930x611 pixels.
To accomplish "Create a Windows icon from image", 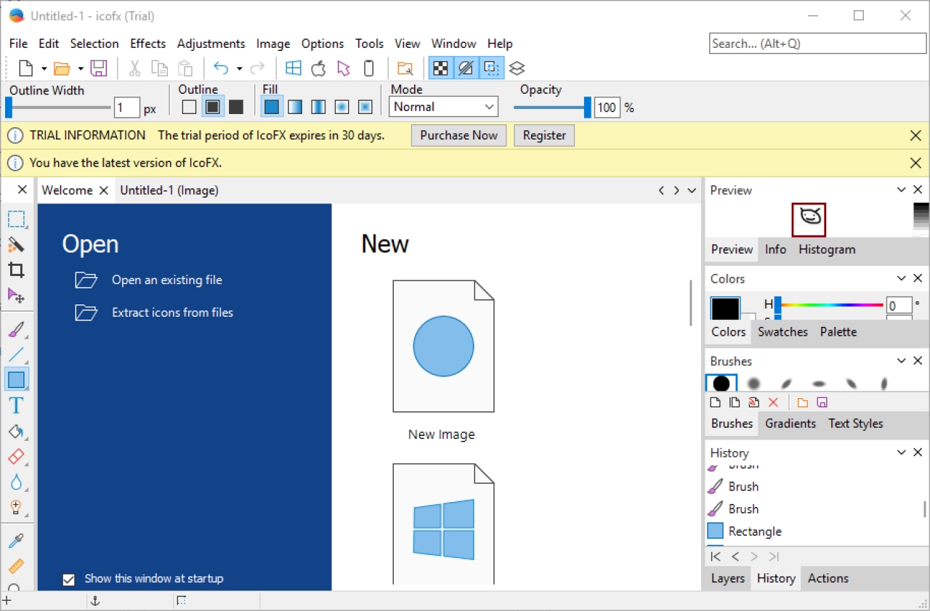I will coord(294,68).
